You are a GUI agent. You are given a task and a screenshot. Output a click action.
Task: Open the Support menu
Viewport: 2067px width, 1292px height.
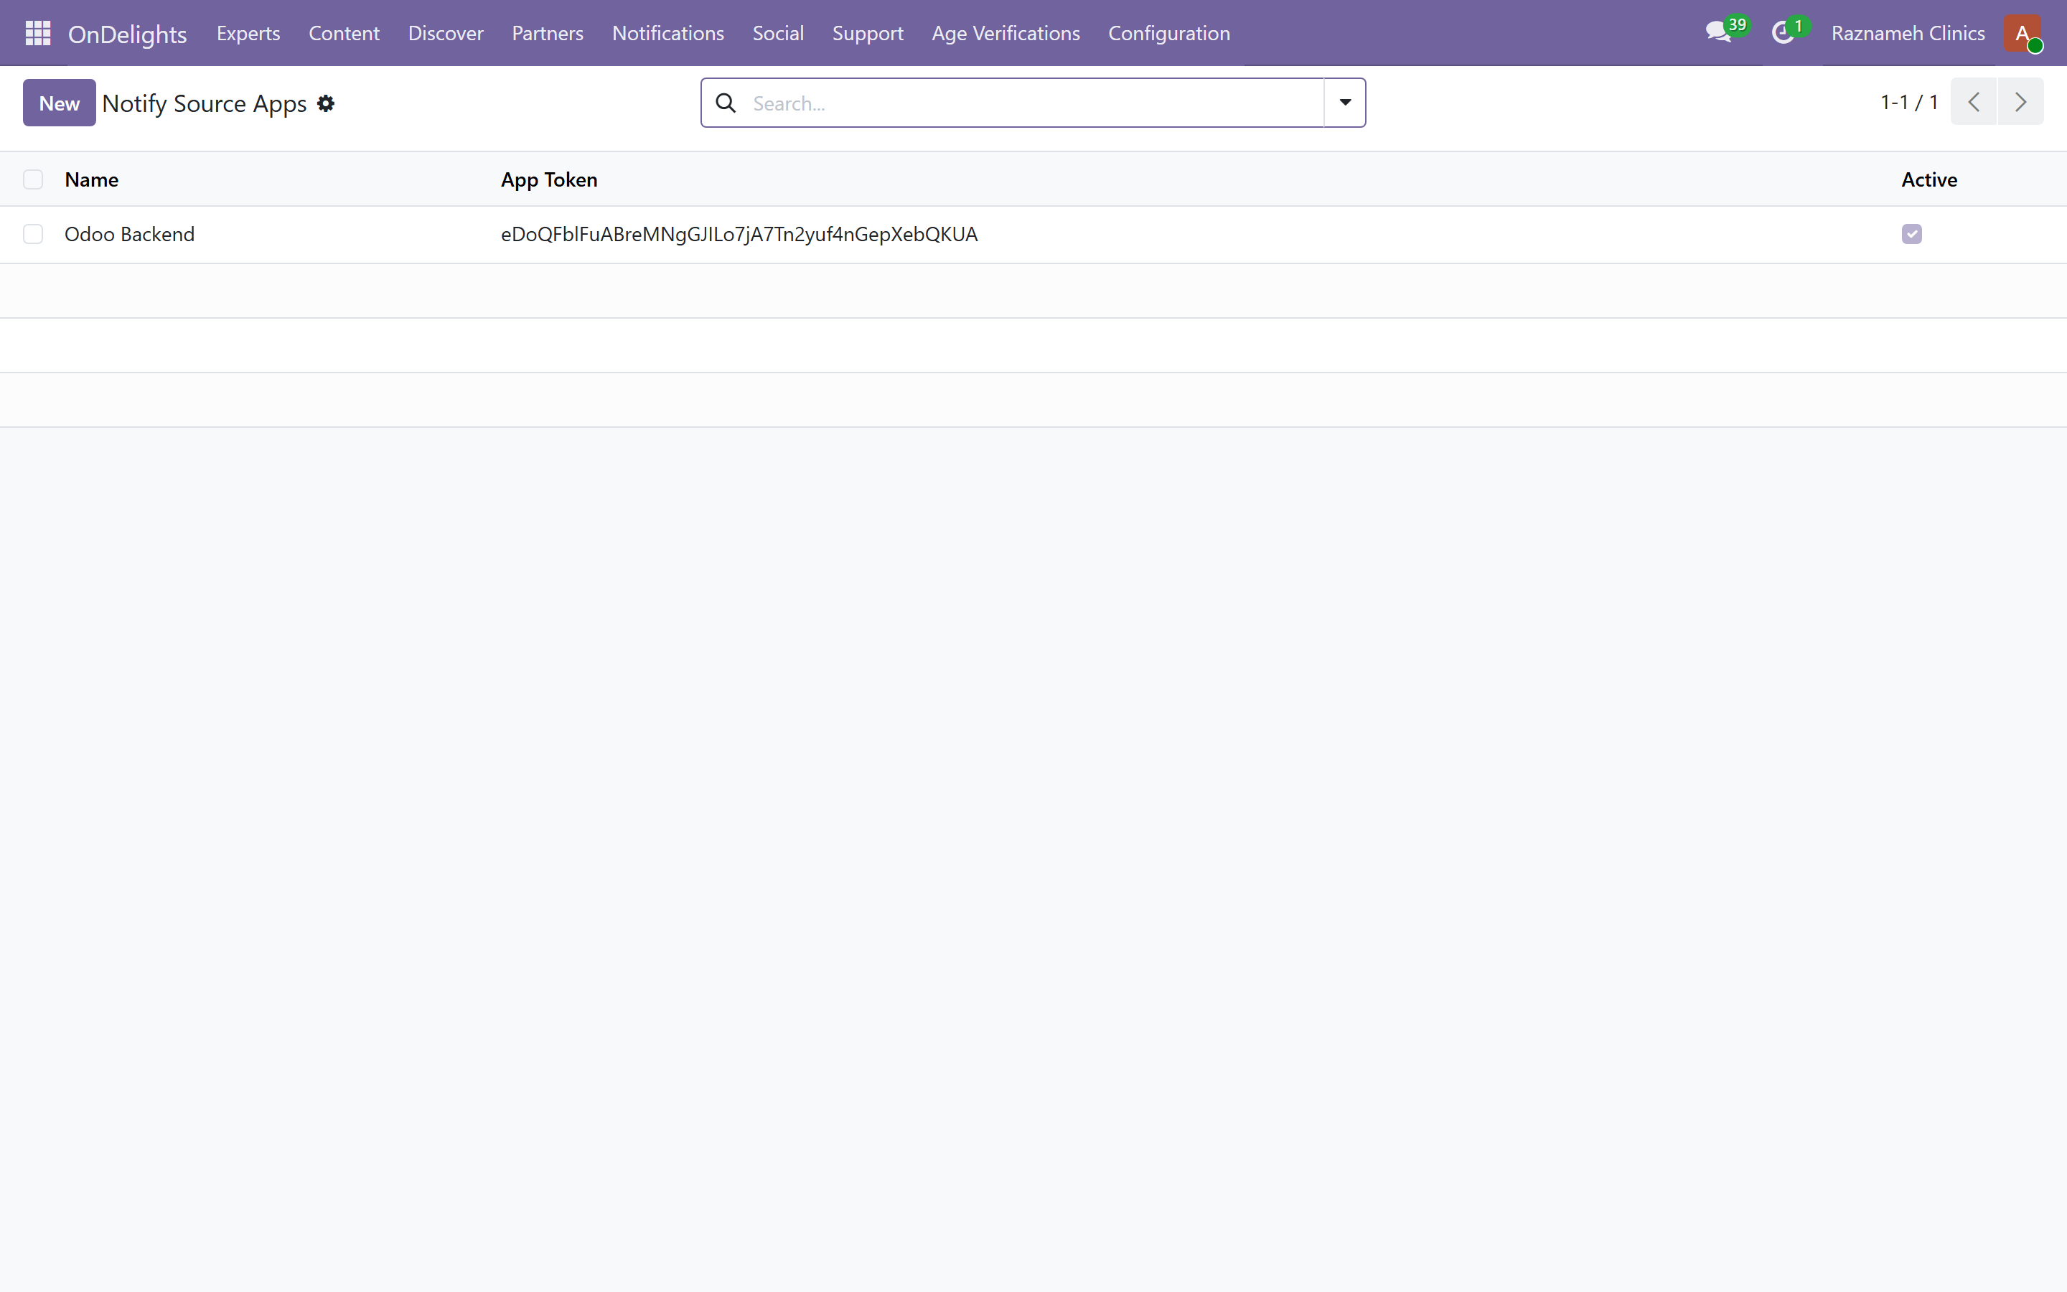[868, 33]
